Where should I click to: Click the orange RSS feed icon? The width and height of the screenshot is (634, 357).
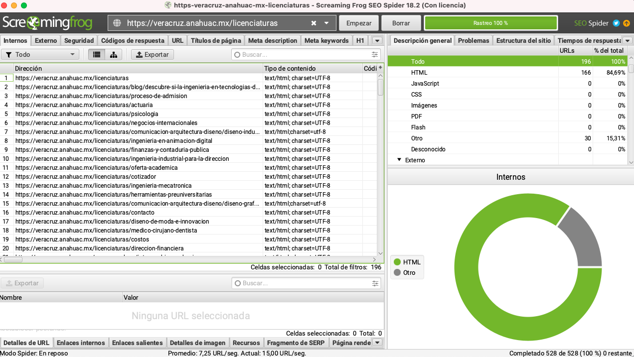626,23
